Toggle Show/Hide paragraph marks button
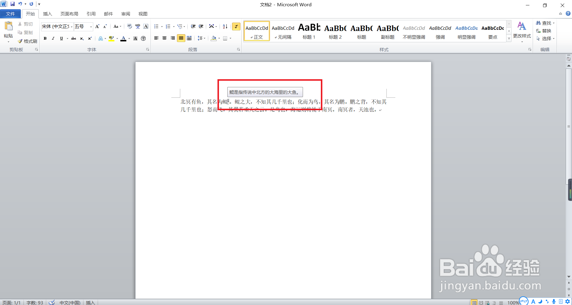 pos(236,27)
